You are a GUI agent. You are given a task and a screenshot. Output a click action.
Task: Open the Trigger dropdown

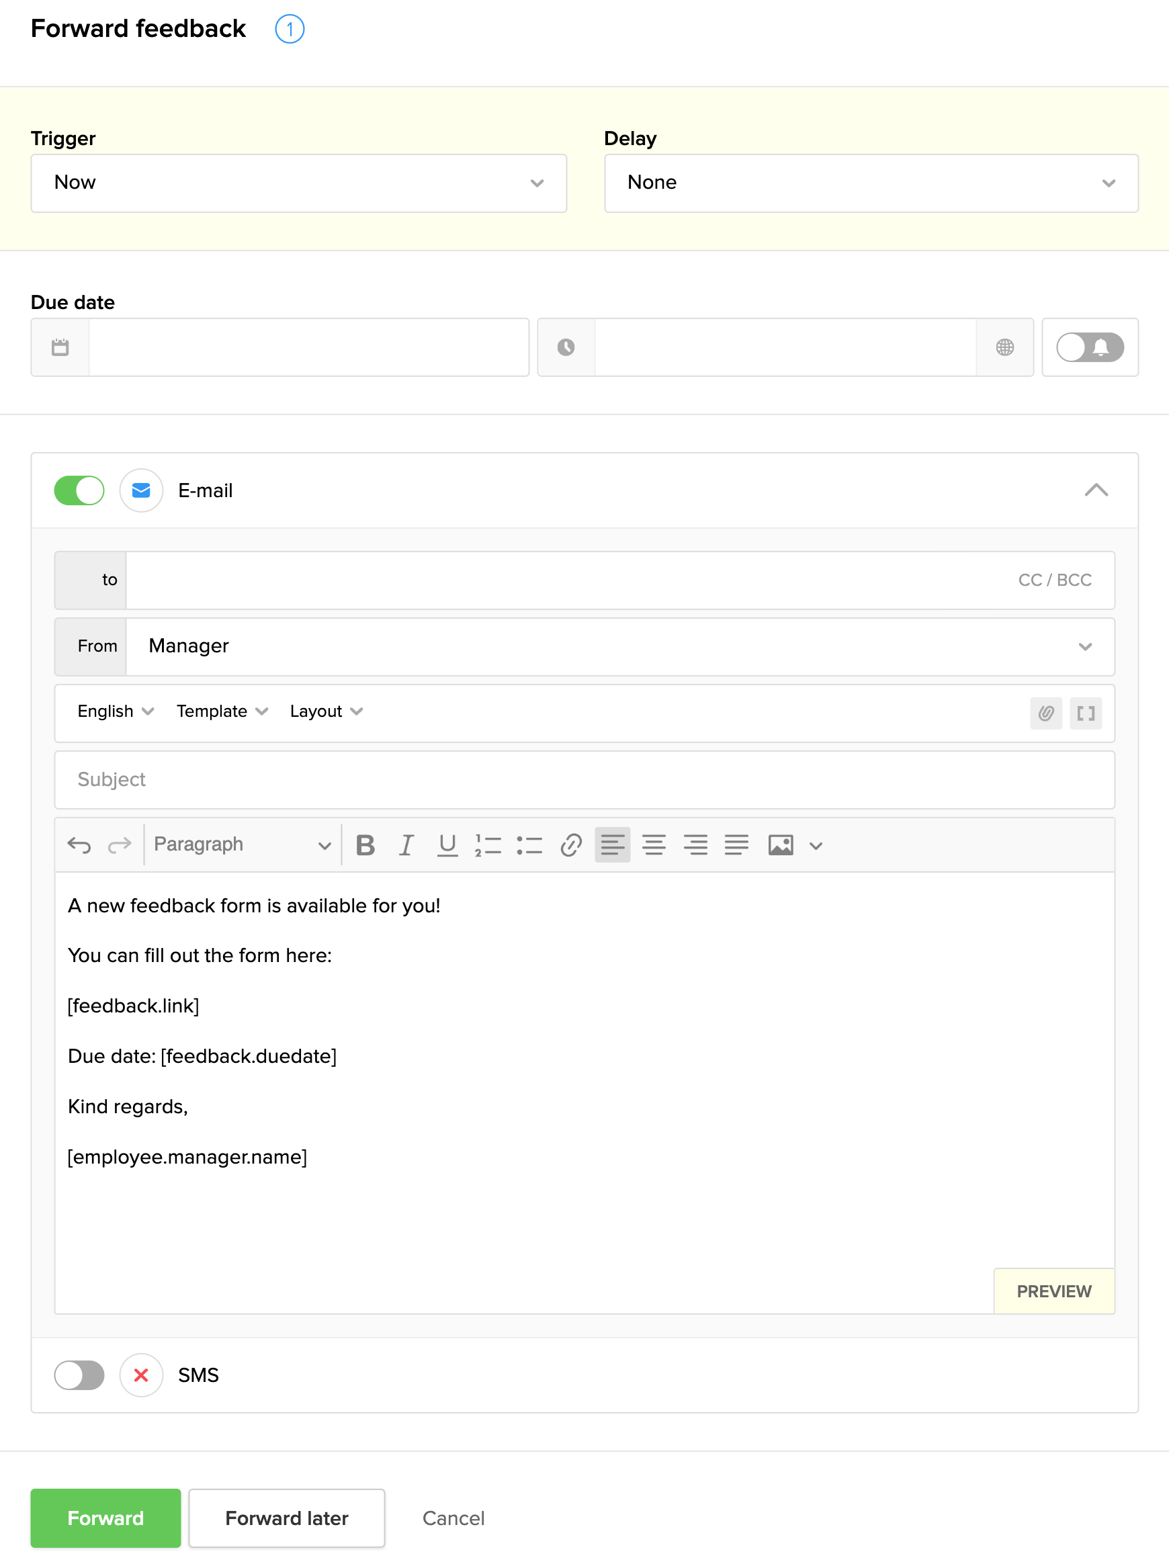coord(298,183)
